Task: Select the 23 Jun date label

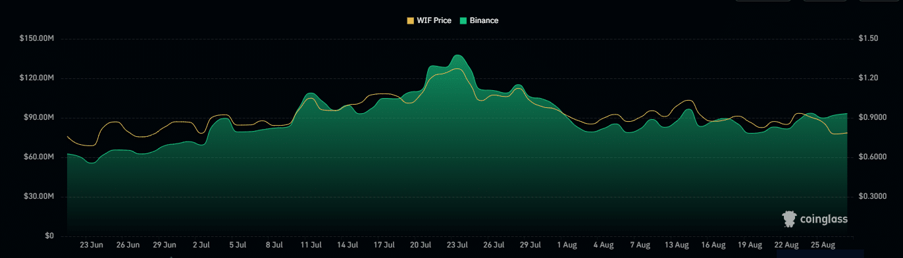Action: point(92,245)
